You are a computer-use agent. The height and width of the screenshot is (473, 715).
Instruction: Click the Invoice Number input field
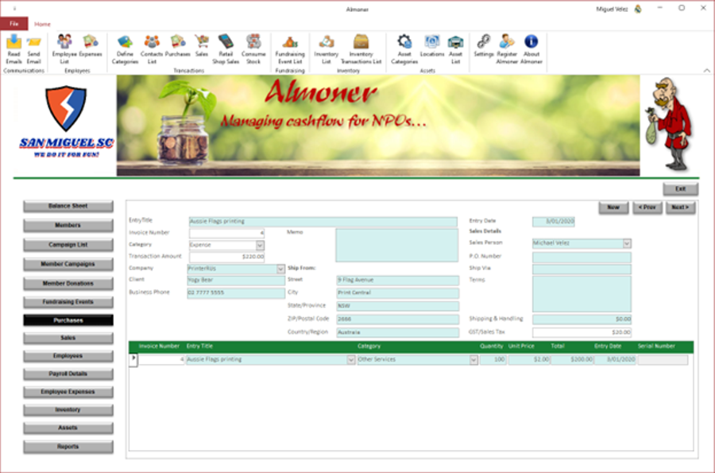pos(226,233)
